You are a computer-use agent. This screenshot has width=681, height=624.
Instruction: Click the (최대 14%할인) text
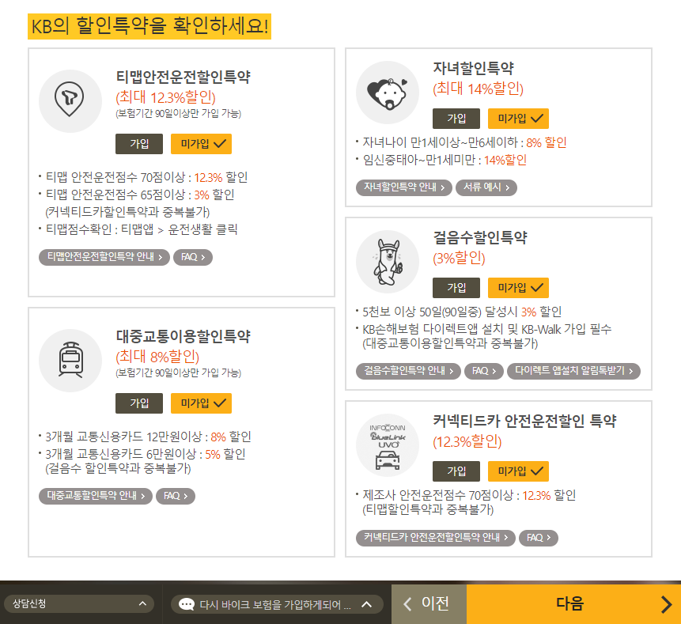click(478, 89)
